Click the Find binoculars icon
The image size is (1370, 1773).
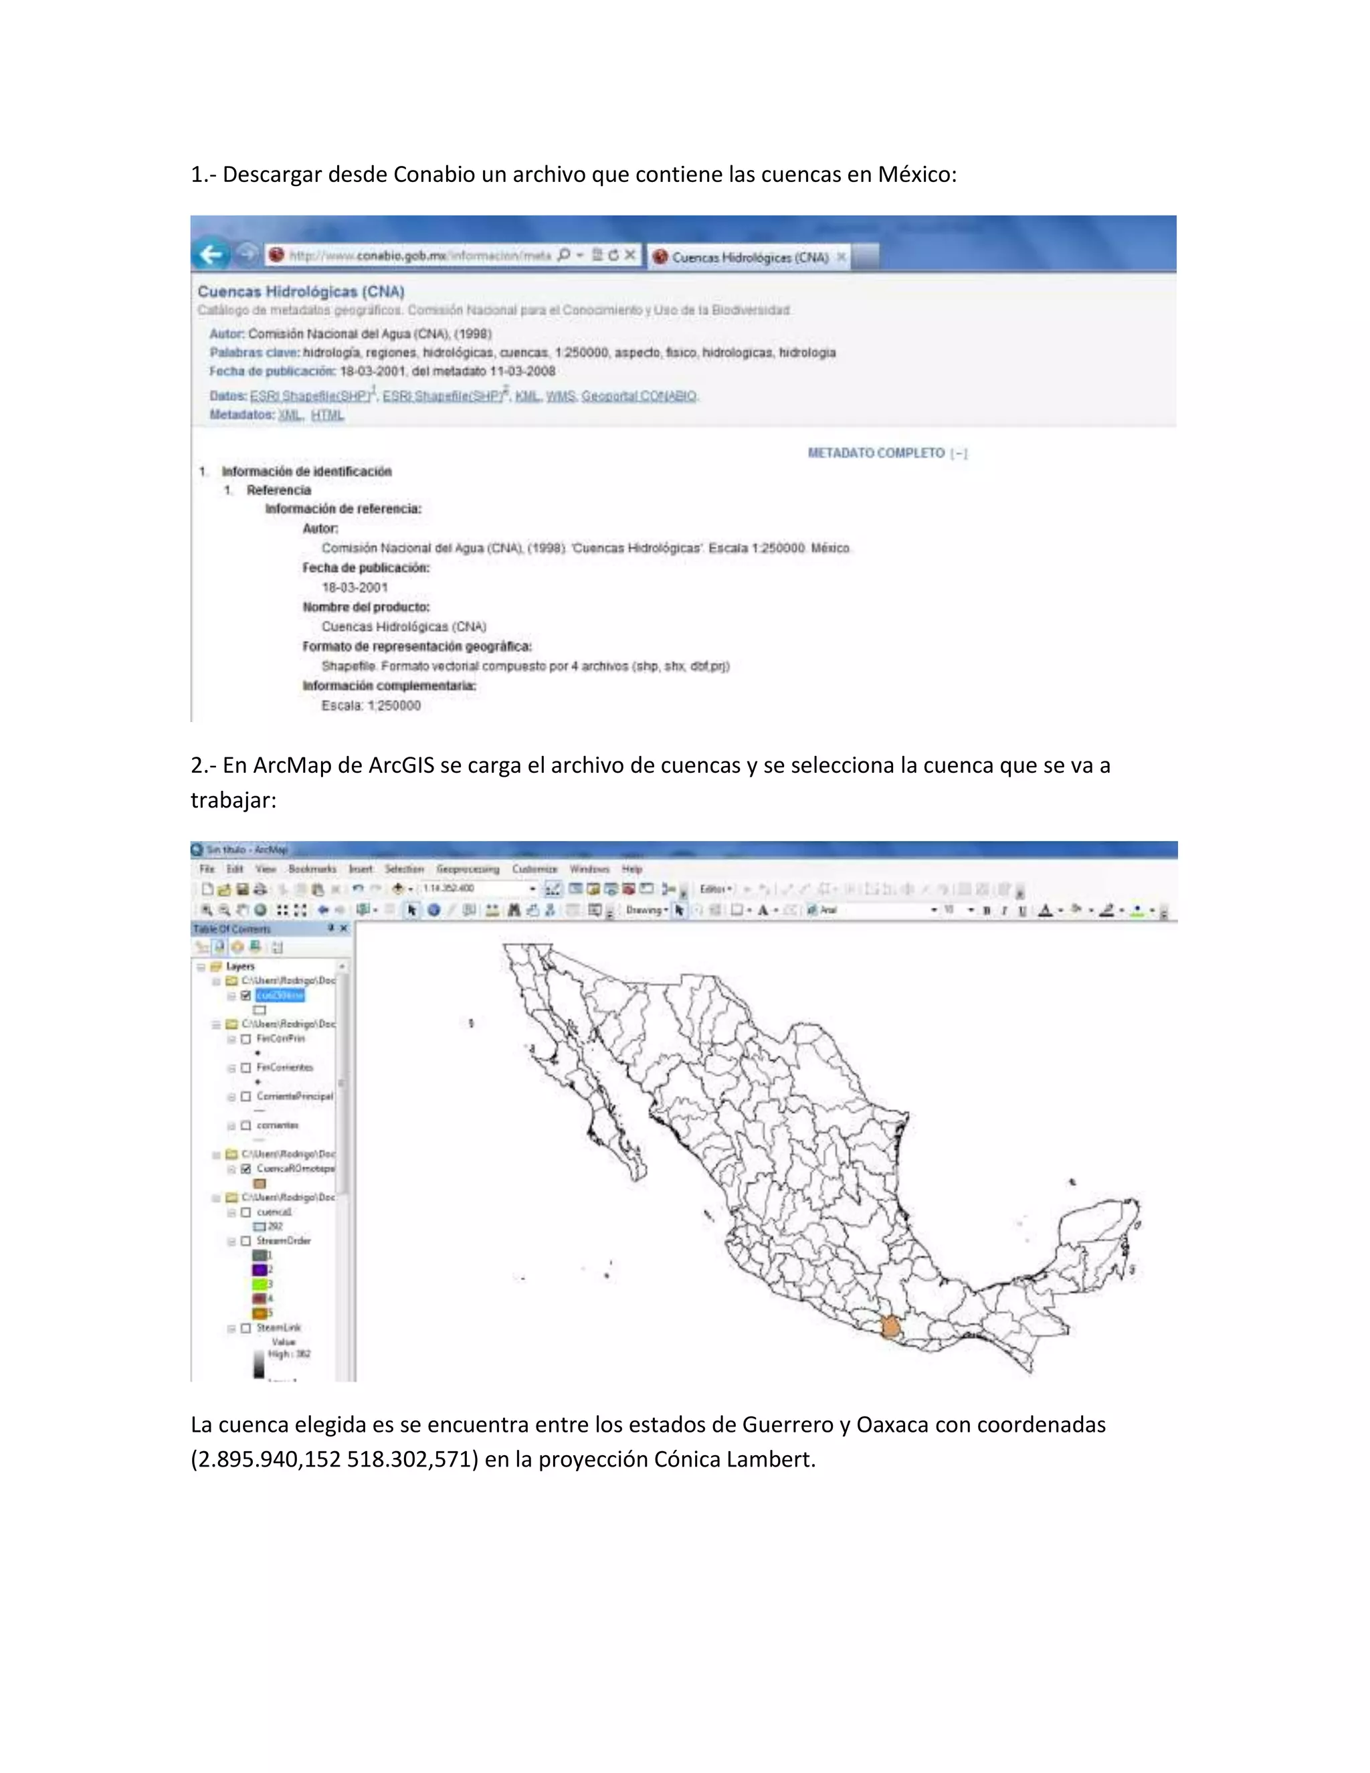coord(514,910)
